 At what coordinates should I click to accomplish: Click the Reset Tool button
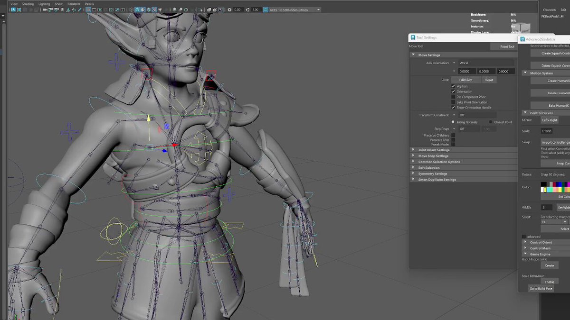[507, 46]
